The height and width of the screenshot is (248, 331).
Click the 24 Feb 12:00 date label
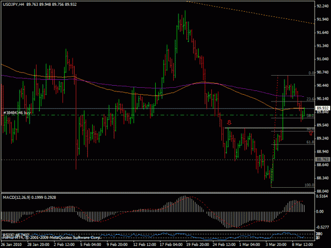point(224,244)
